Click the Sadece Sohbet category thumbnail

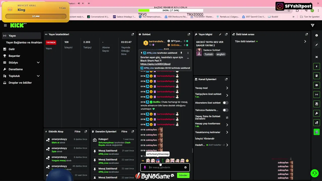[x=199, y=52]
